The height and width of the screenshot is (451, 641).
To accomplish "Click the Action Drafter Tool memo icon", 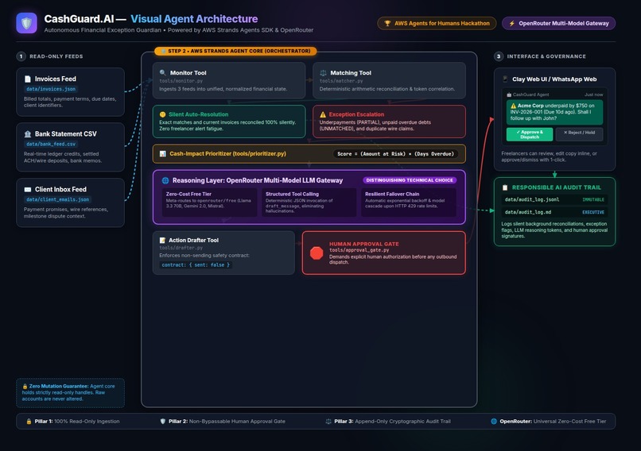I will [162, 240].
